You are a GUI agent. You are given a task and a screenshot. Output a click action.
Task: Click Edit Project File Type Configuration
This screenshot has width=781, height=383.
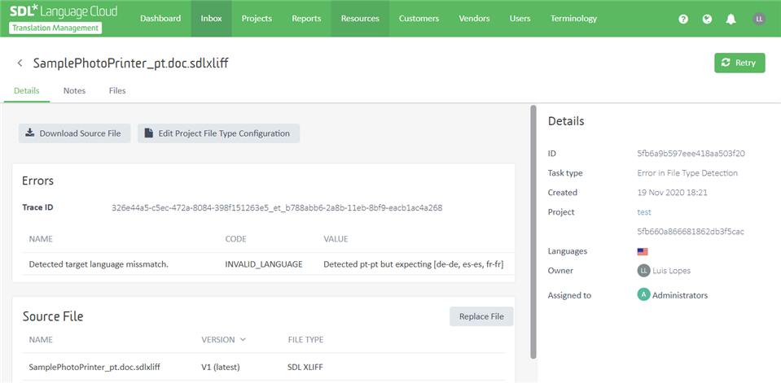click(218, 133)
